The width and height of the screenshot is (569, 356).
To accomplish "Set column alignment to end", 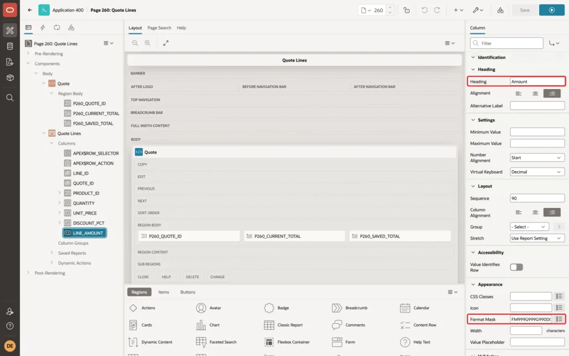I will click(552, 212).
